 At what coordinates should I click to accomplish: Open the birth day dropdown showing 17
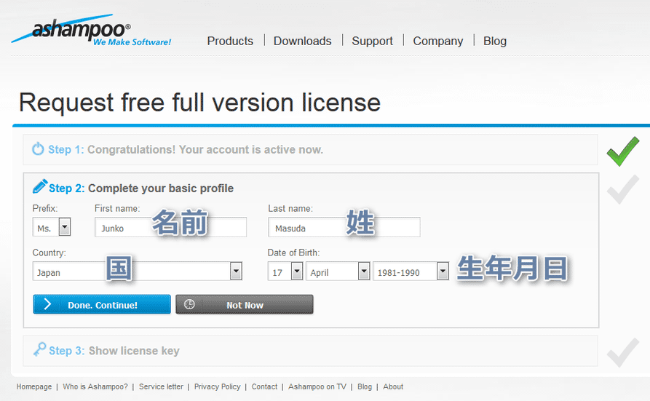[285, 271]
